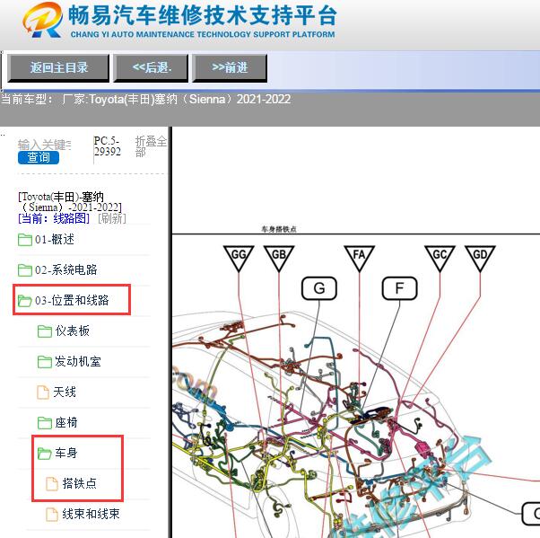Click the GD ground point triangle
This screenshot has height=538, width=540.
[480, 258]
